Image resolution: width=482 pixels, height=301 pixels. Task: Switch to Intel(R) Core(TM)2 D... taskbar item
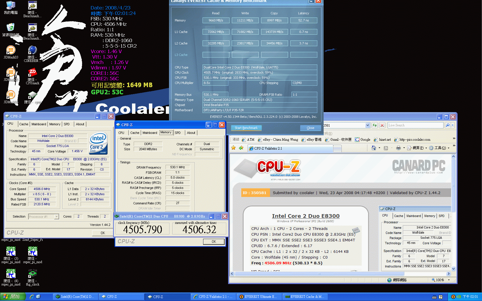[x=75, y=297]
